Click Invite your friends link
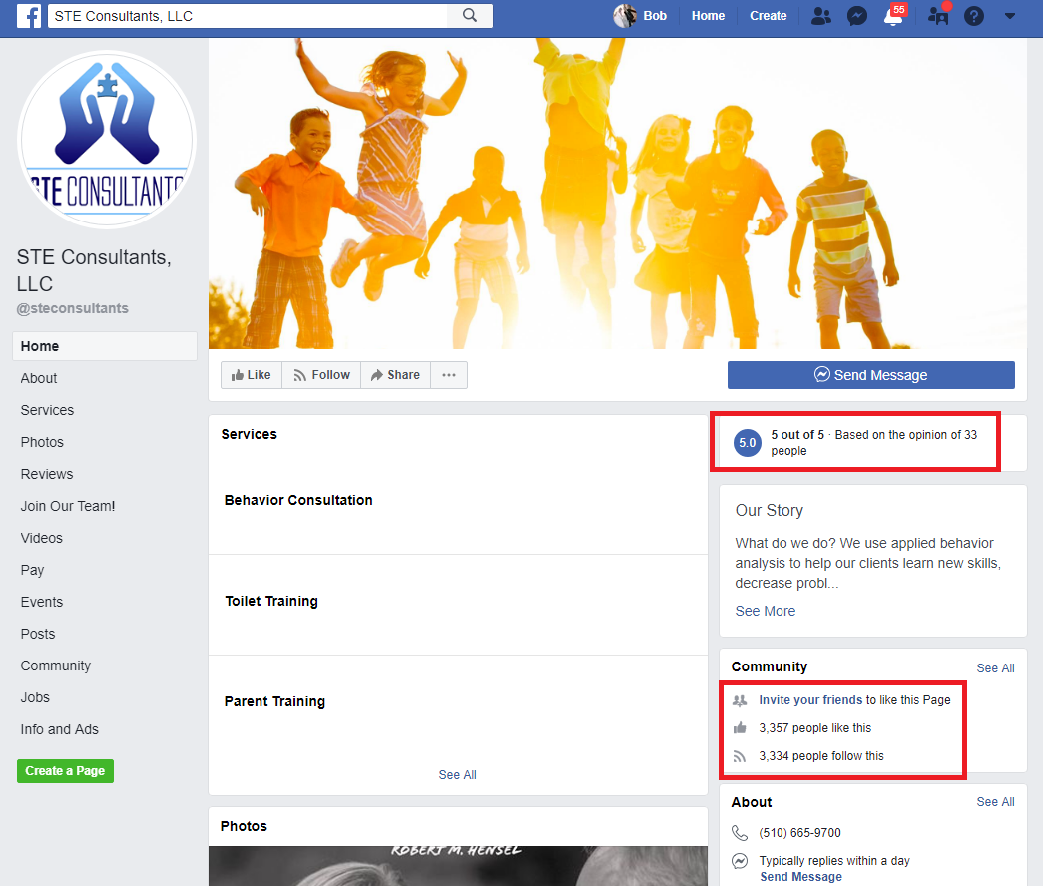1043x886 pixels. [x=810, y=700]
